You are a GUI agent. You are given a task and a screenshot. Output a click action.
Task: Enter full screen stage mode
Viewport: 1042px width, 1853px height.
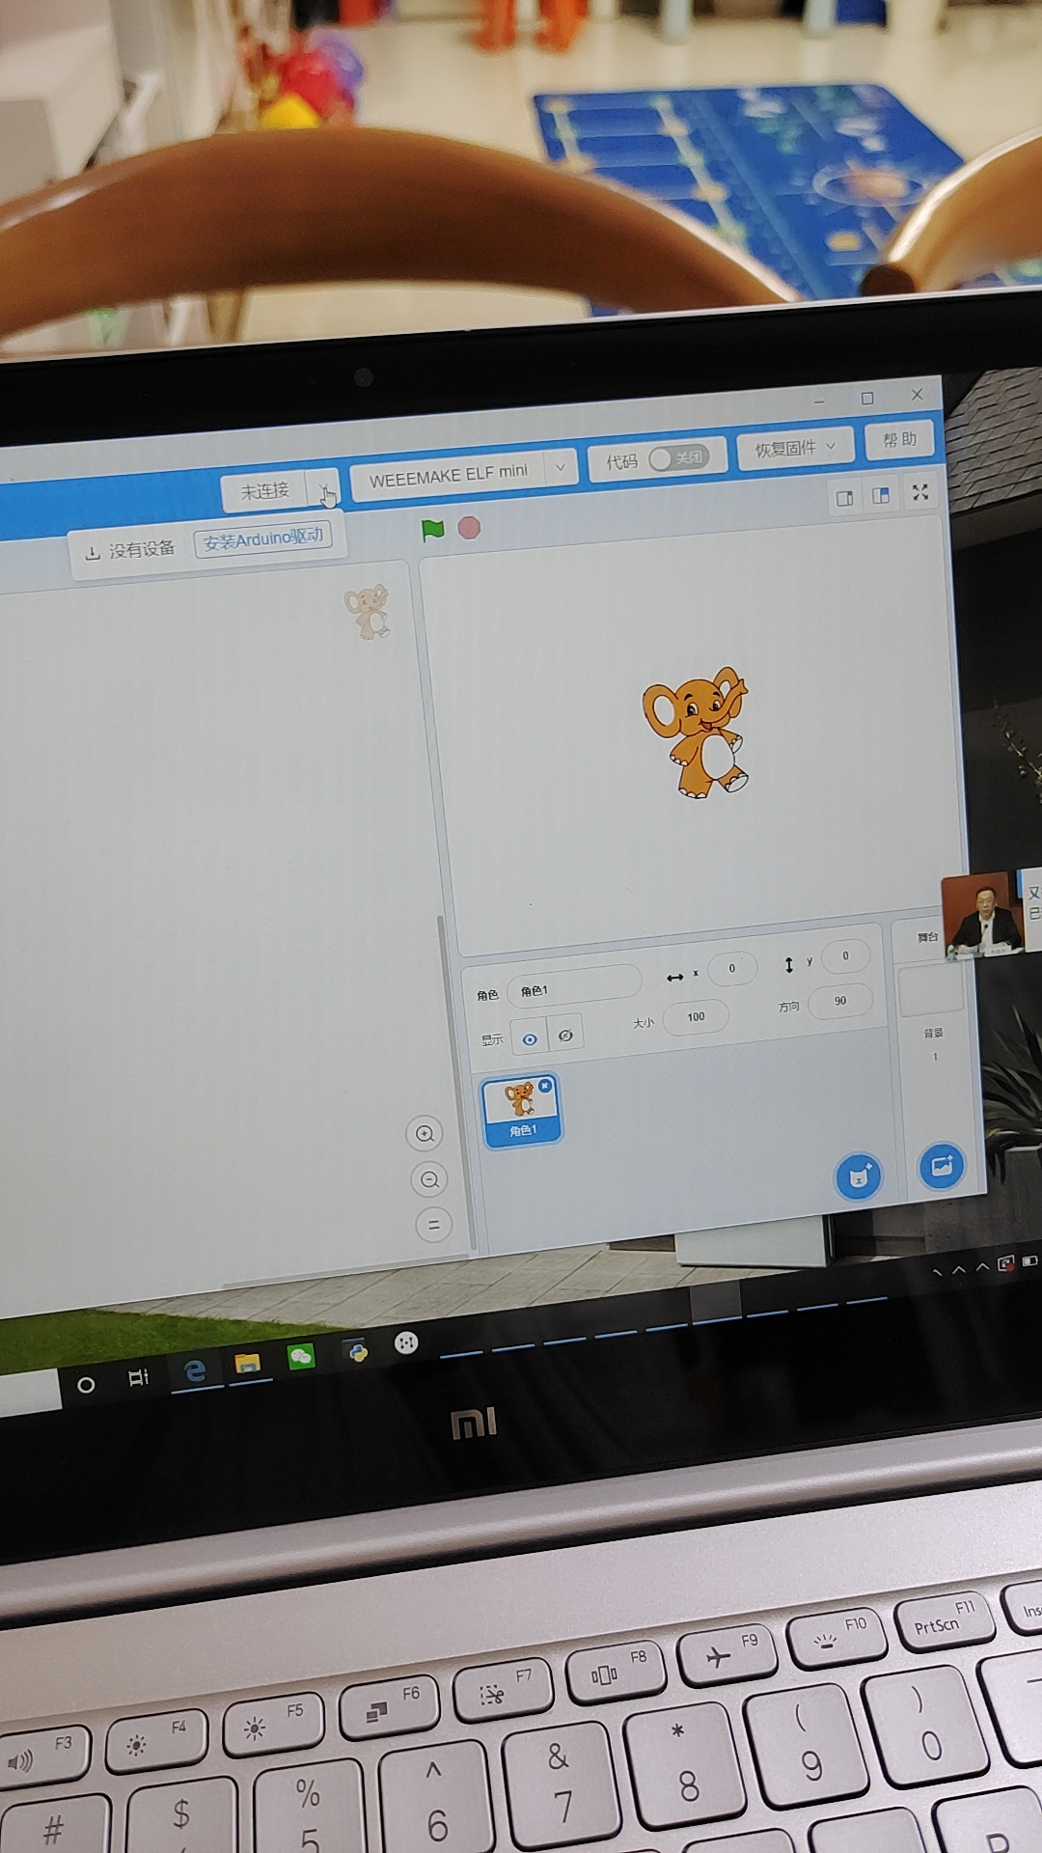tap(920, 492)
